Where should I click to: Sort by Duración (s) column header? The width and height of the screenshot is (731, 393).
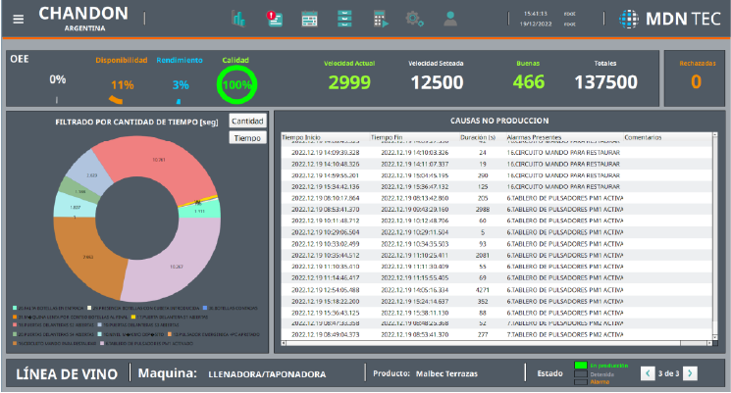(483, 137)
